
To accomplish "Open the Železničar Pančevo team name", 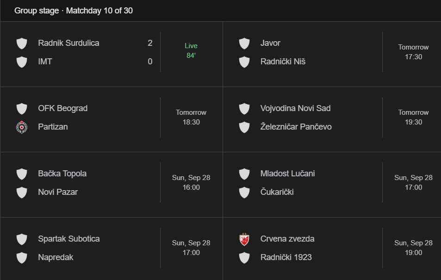I will [x=296, y=127].
